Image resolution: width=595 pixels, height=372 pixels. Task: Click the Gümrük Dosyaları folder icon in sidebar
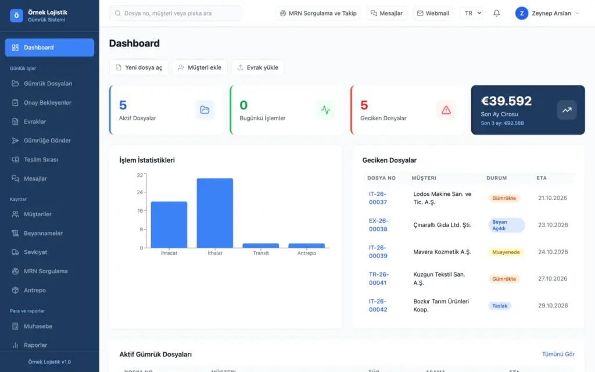15,84
